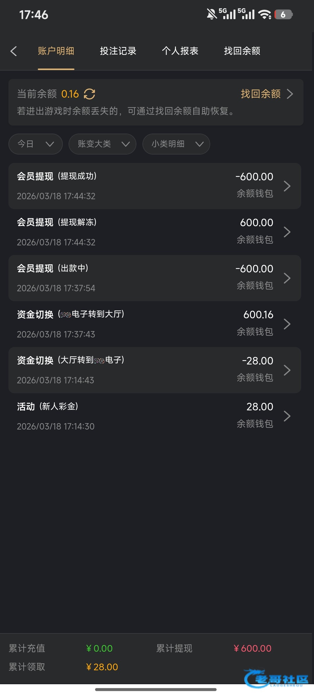
Task: Tap the muted notification bell icon
Action: (x=212, y=14)
